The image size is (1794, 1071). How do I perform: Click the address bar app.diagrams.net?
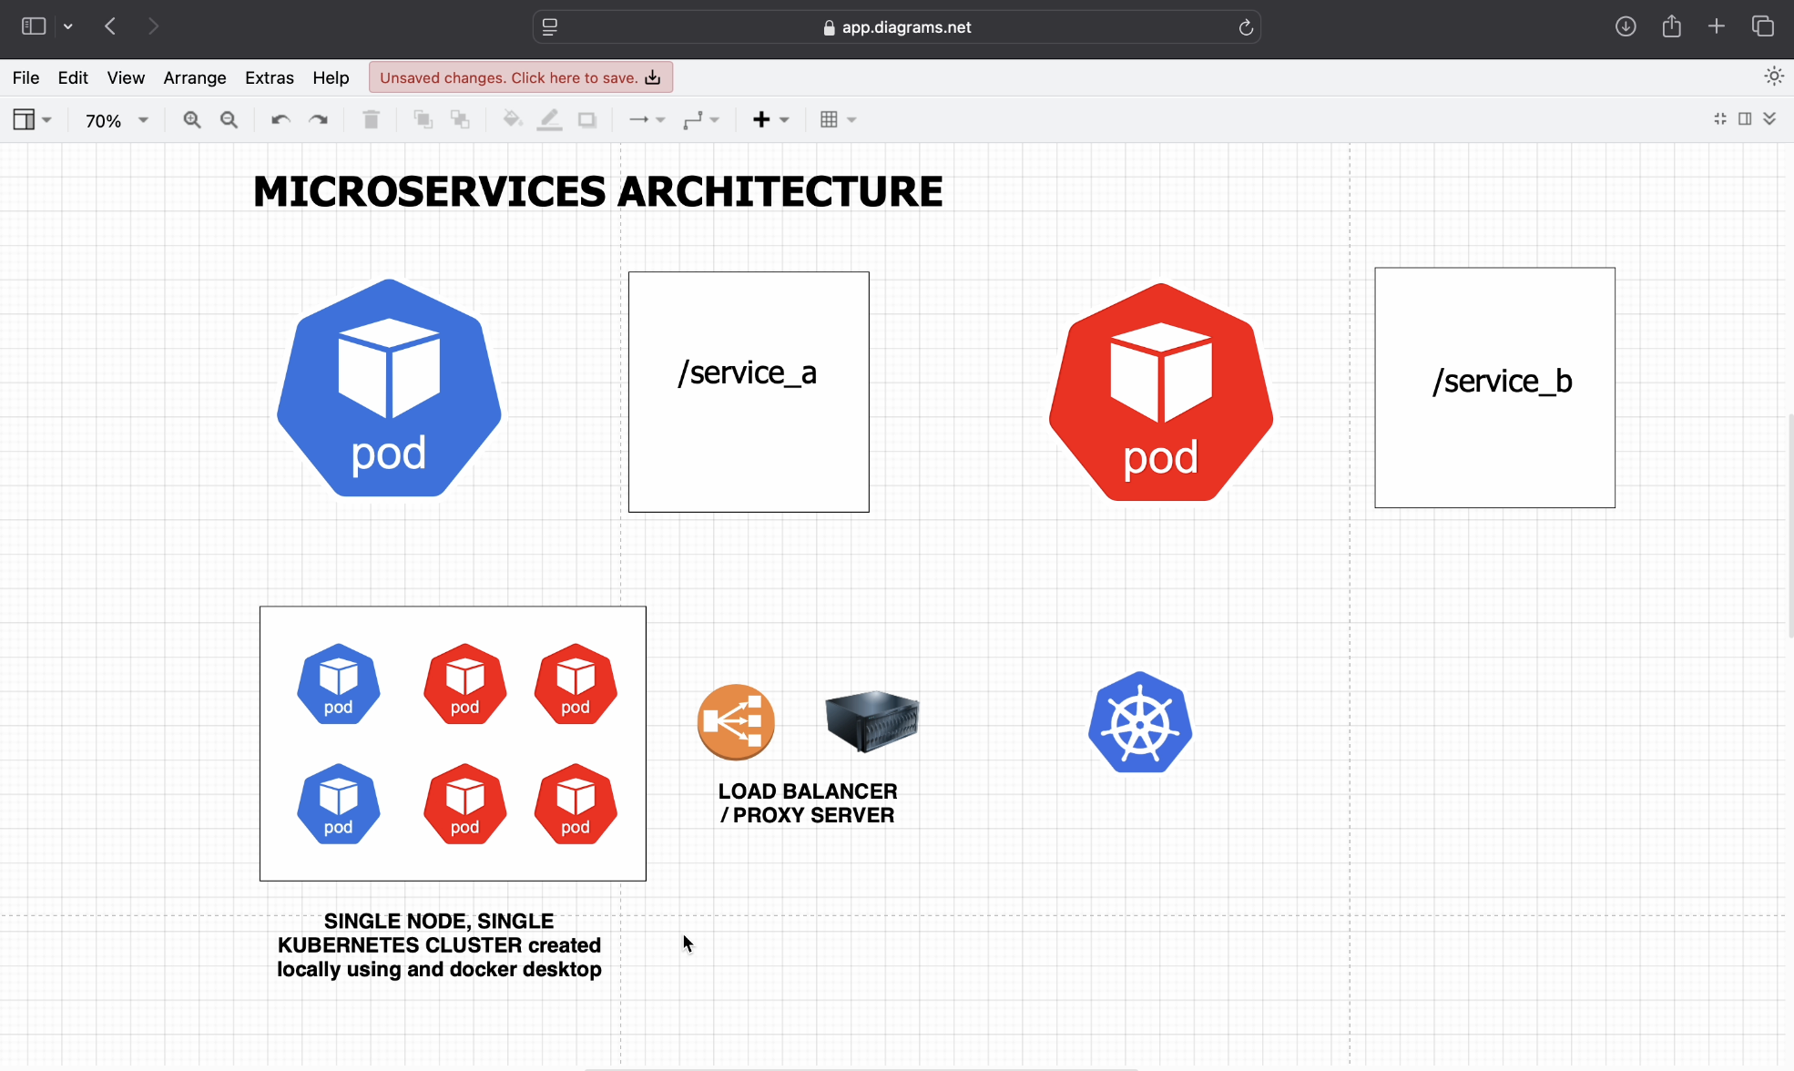click(897, 27)
